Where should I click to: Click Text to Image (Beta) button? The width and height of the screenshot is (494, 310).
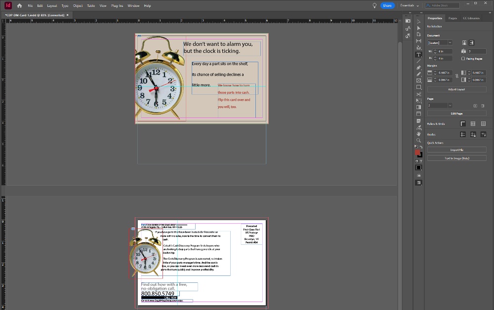click(x=456, y=158)
